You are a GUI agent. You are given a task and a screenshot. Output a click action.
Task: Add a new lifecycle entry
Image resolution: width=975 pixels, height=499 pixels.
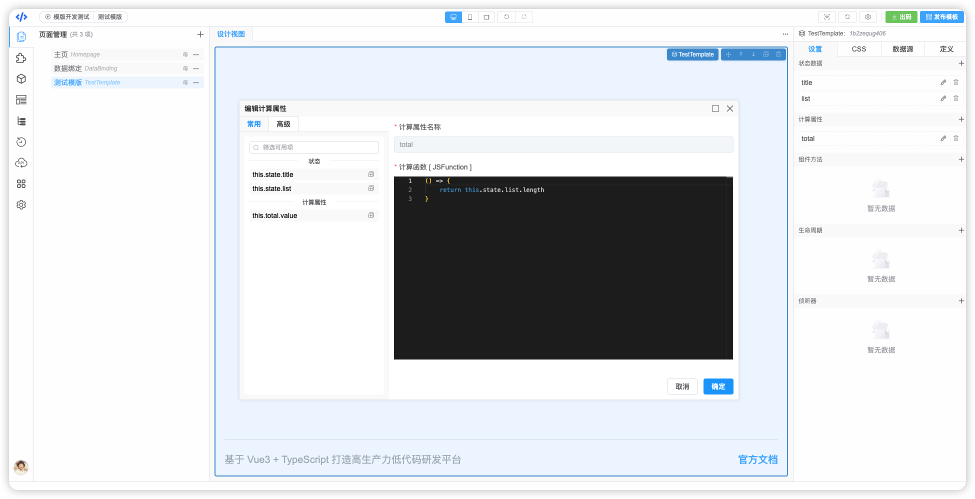[961, 230]
